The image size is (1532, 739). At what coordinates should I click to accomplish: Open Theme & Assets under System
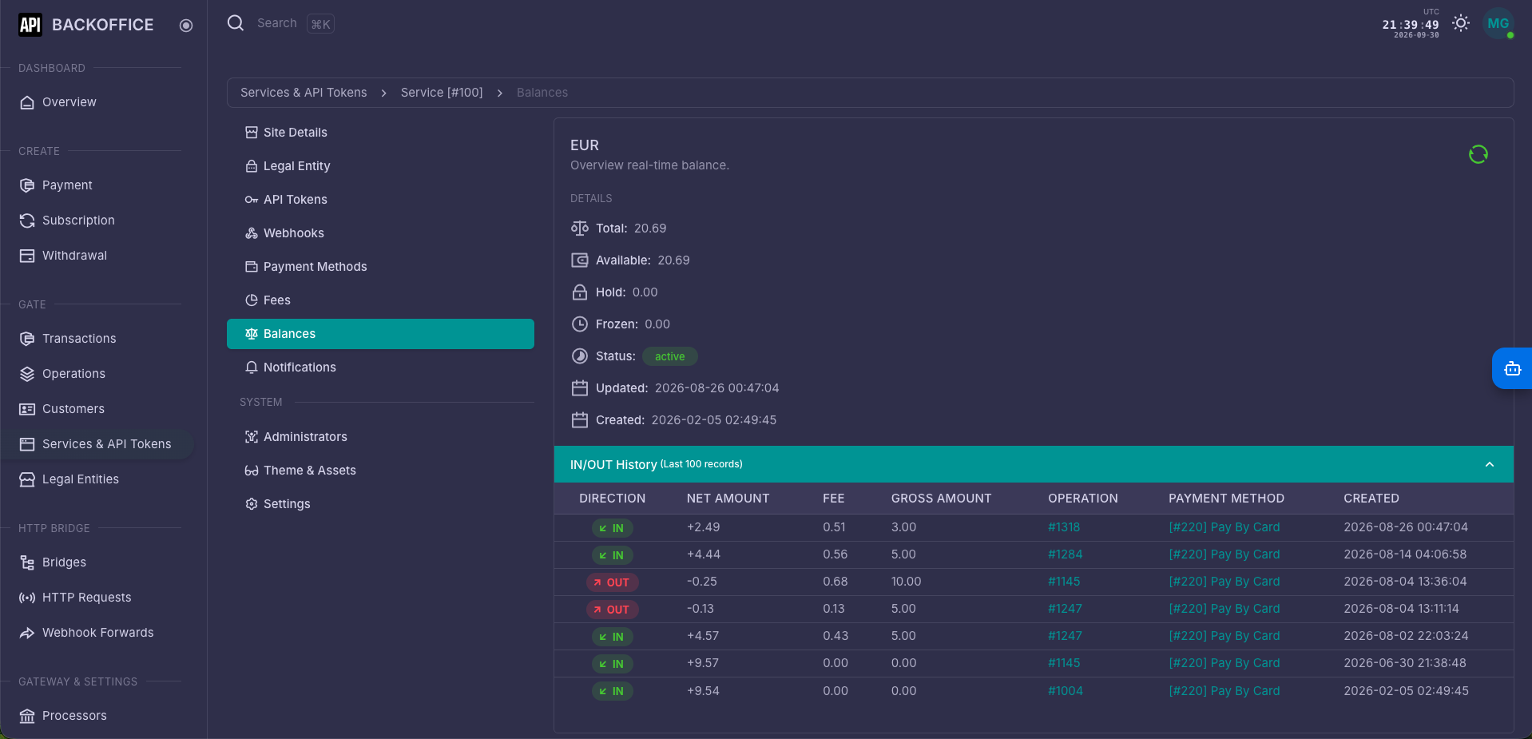[x=380, y=471]
